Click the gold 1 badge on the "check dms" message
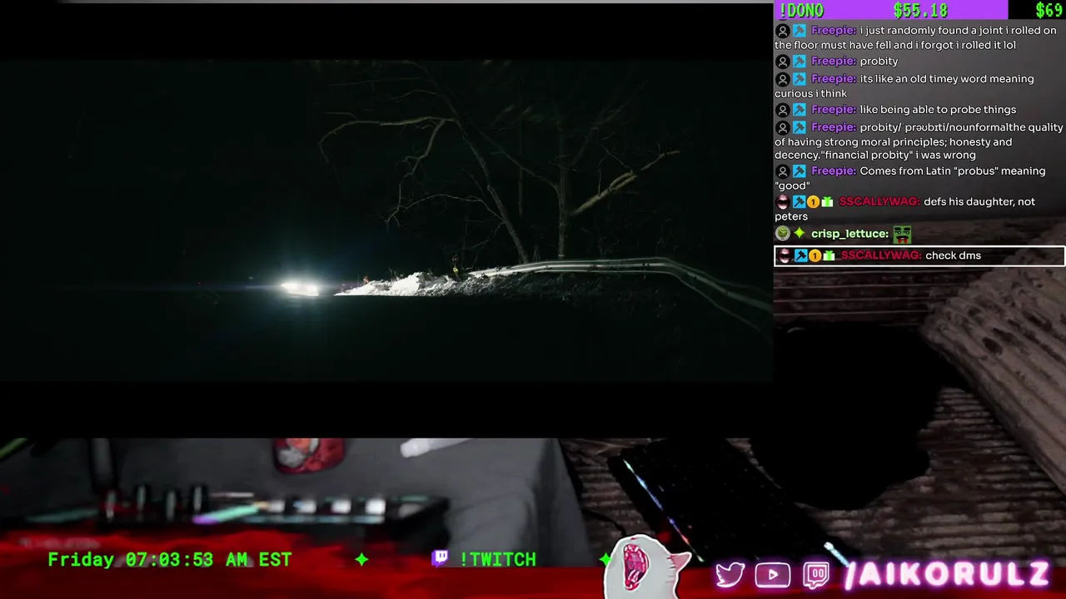 pyautogui.click(x=814, y=255)
